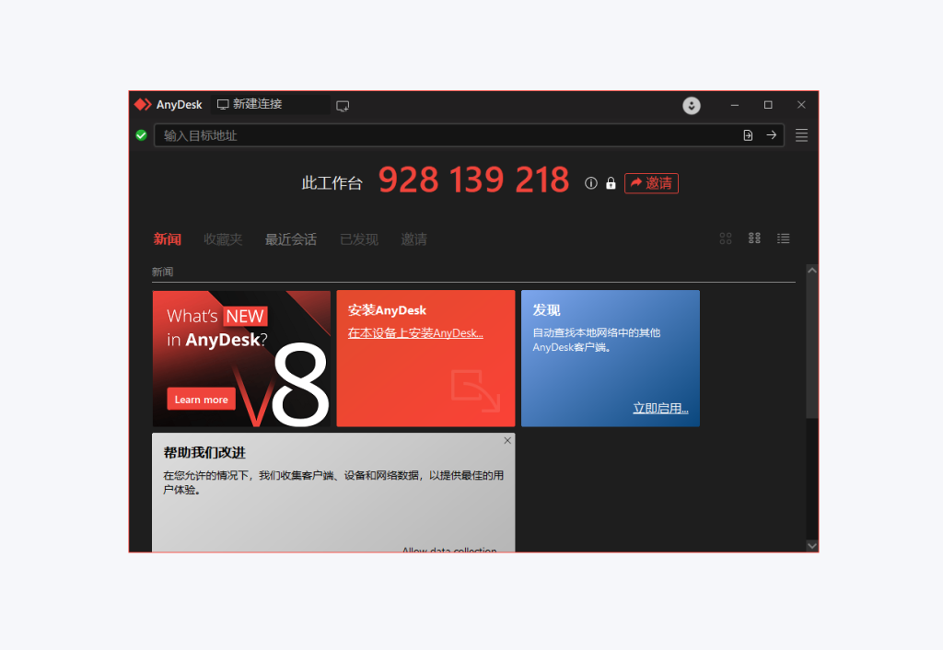Click the lock password icon
943x650 pixels.
click(x=611, y=183)
